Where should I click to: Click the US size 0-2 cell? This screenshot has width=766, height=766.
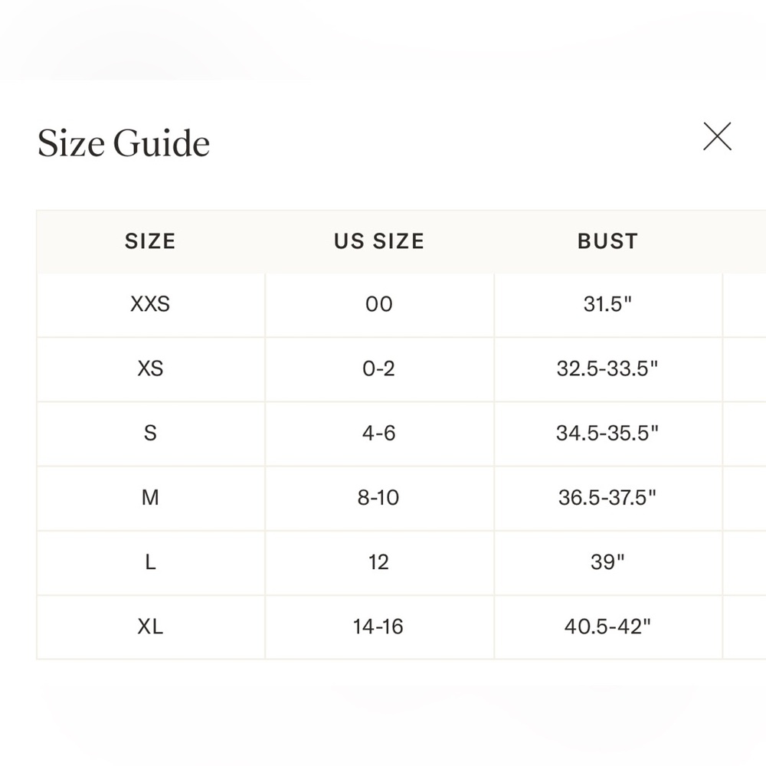[x=378, y=368]
